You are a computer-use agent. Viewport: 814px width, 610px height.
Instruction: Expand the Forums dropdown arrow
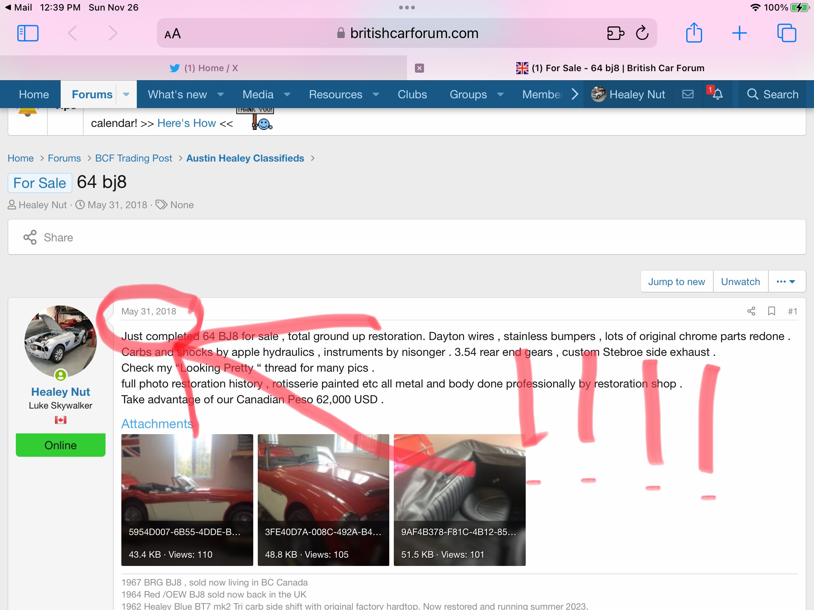click(x=126, y=94)
